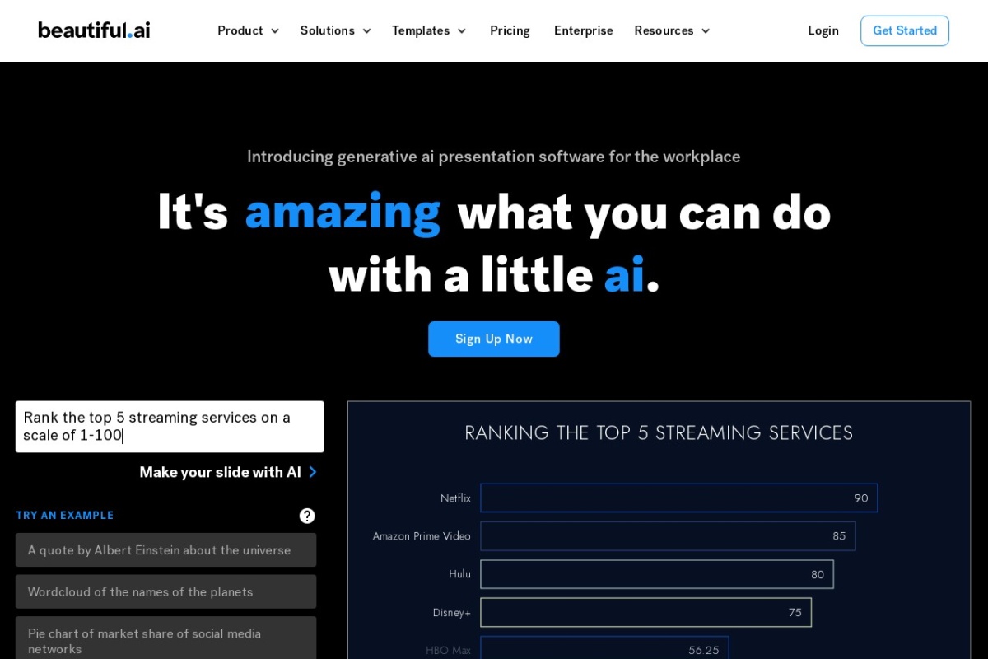The image size is (988, 659).
Task: Click the beautiful.ai logo
Action: point(94,30)
